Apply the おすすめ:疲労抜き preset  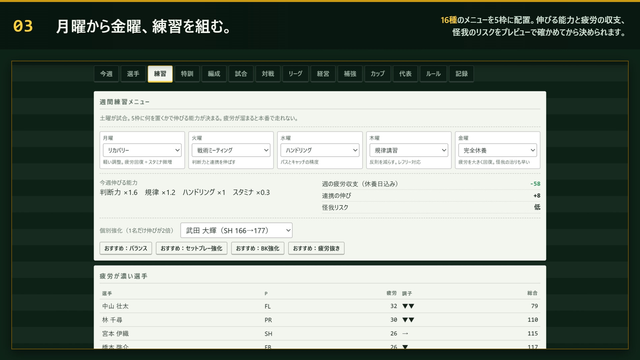316,248
